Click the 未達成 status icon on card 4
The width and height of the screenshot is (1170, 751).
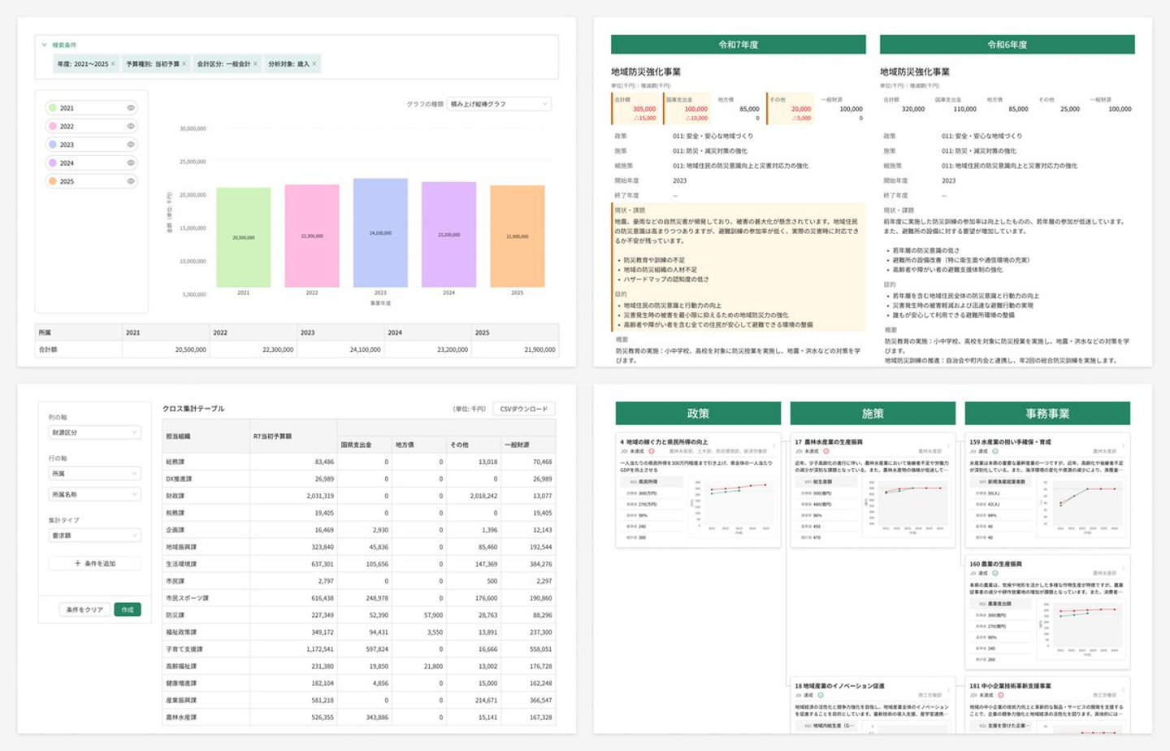point(652,451)
